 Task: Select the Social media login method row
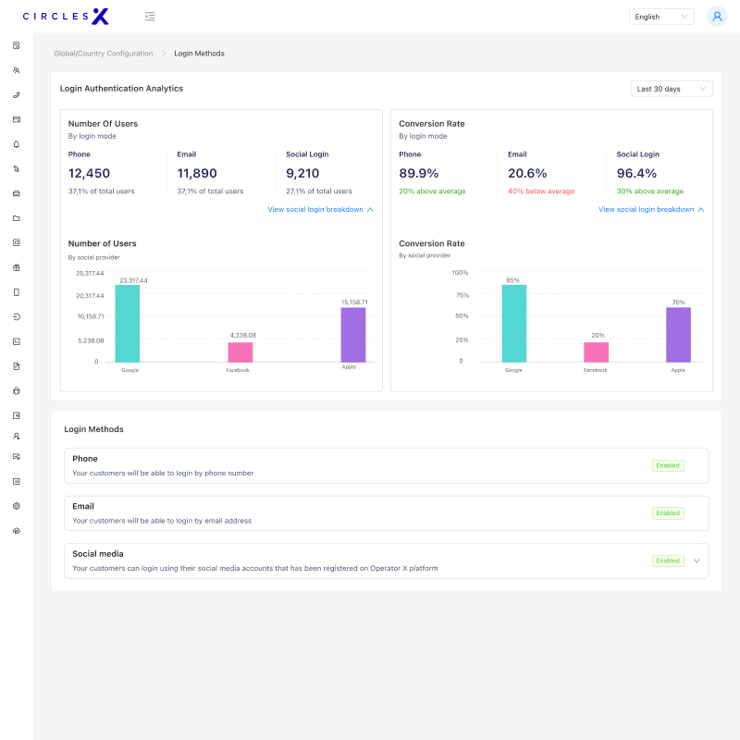pyautogui.click(x=386, y=561)
